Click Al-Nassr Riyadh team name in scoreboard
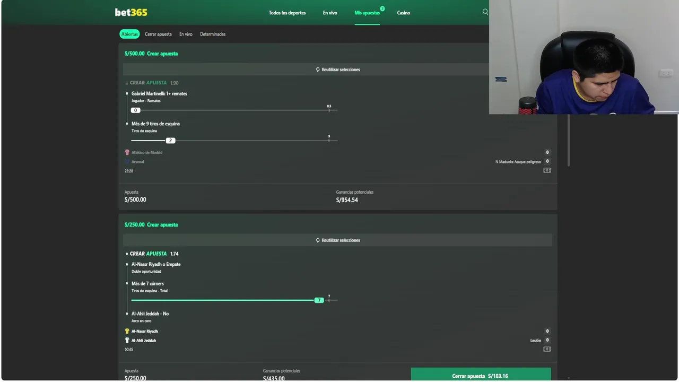Screen dimensions: 679x382 tap(145, 331)
